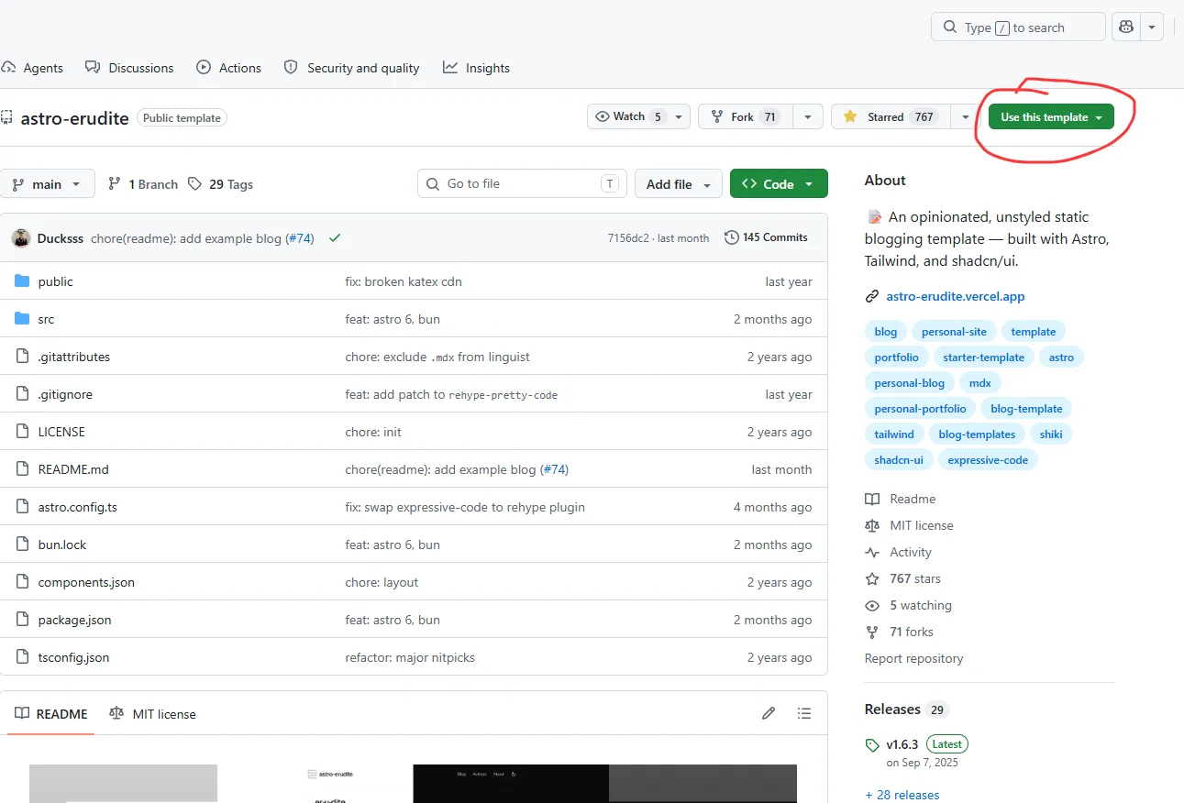Click the + 28 releases link
This screenshot has width=1184, height=803.
(x=902, y=795)
